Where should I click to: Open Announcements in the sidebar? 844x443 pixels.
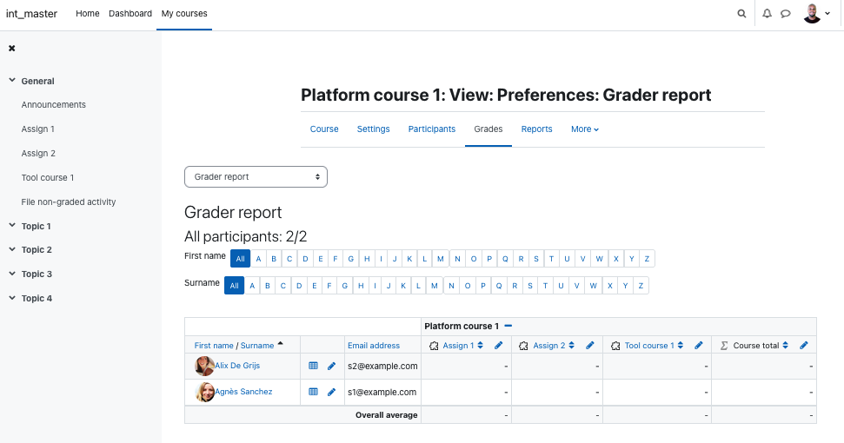point(53,105)
